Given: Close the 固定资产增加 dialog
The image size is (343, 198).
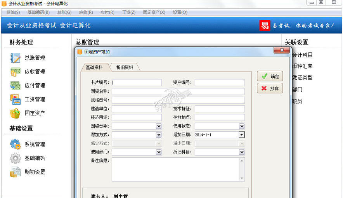Looking at the screenshot, I should click(x=282, y=50).
